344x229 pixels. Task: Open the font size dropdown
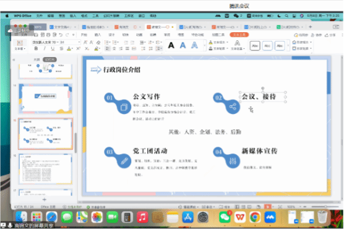click(70, 42)
